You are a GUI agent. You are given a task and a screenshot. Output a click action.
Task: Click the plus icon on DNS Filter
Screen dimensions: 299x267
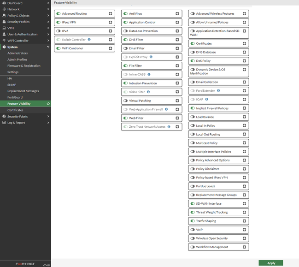coord(177,40)
